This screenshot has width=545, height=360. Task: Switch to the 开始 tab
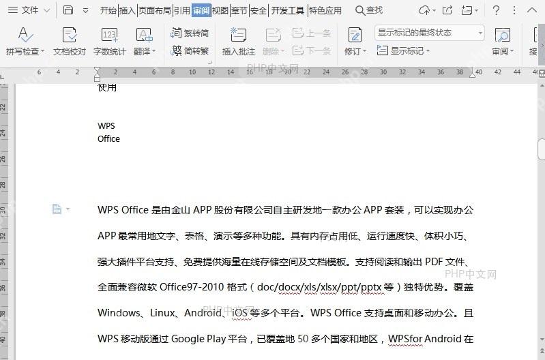point(108,11)
